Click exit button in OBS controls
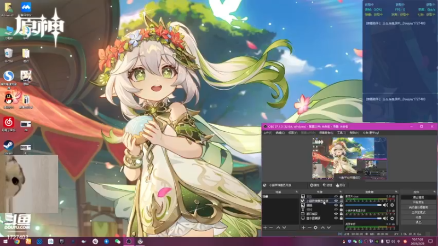Screen dimensions: 438x246 [x=418, y=222]
